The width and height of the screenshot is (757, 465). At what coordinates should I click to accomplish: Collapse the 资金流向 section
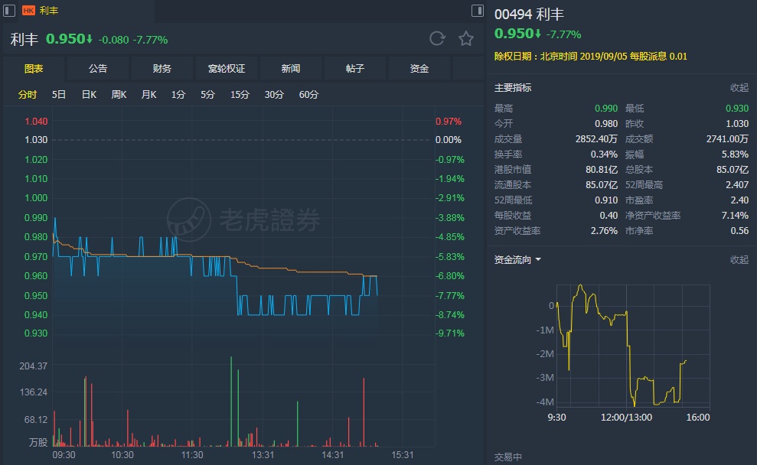coord(739,260)
